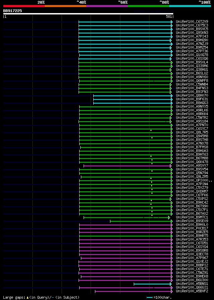Click the green alignment bar for UniRef100_Q6NPF8
The height and width of the screenshot is (300, 214).
tap(126, 81)
